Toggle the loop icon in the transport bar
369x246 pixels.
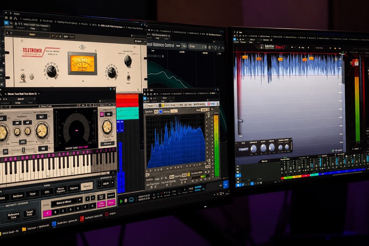click(131, 200)
